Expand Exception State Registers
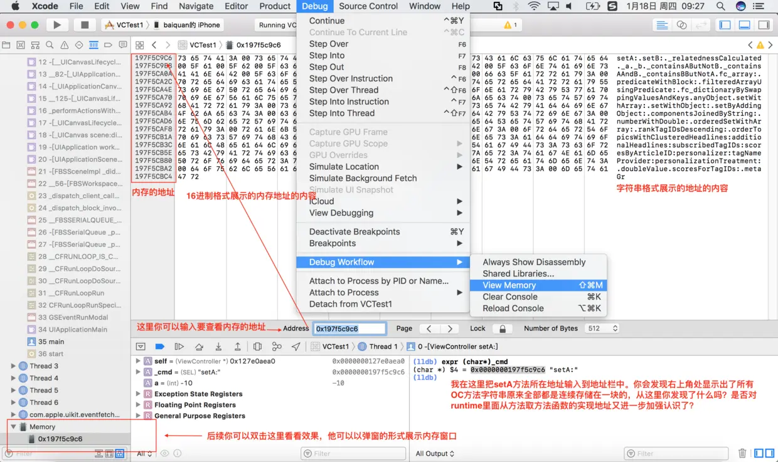This screenshot has height=462, width=778. pos(138,394)
